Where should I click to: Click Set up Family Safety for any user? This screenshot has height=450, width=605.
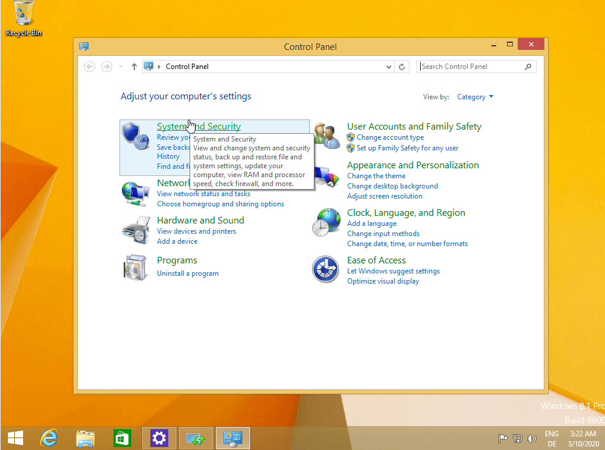tap(408, 148)
